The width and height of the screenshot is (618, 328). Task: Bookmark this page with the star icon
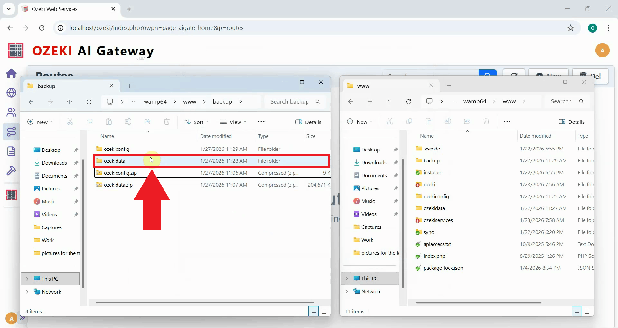570,28
